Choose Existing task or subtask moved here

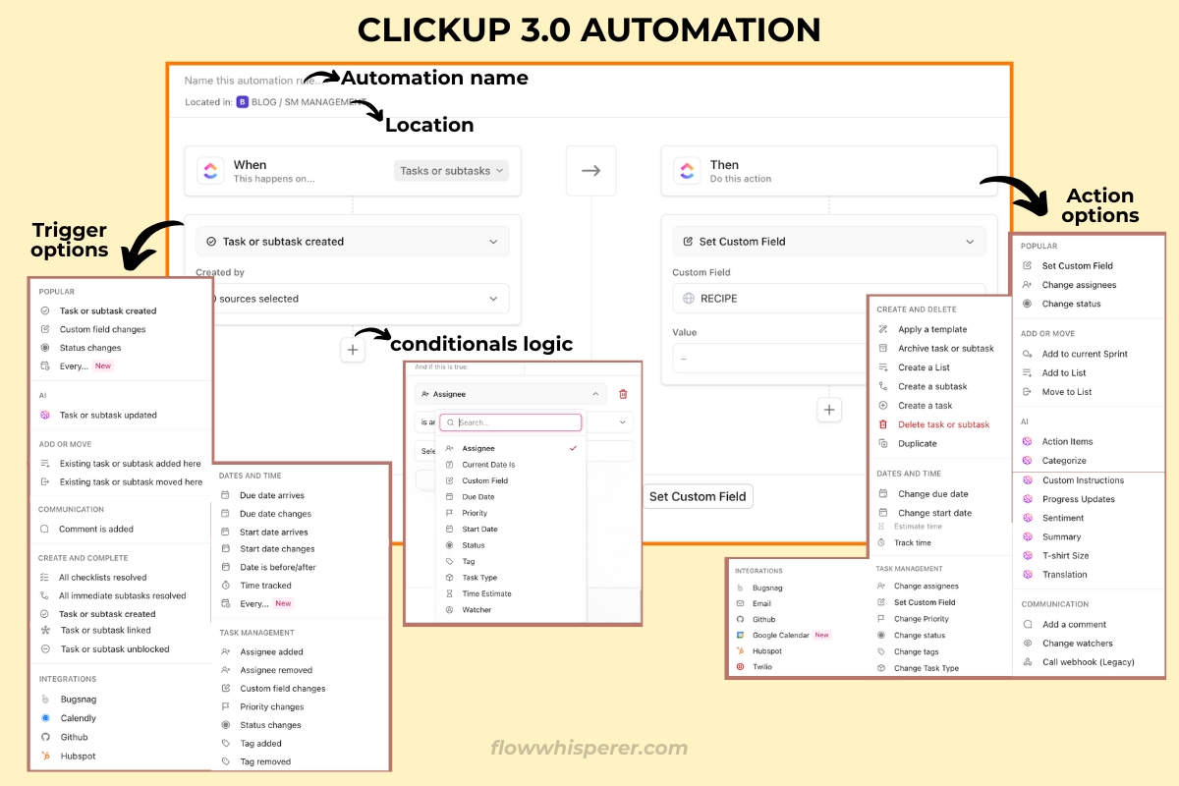(x=131, y=481)
